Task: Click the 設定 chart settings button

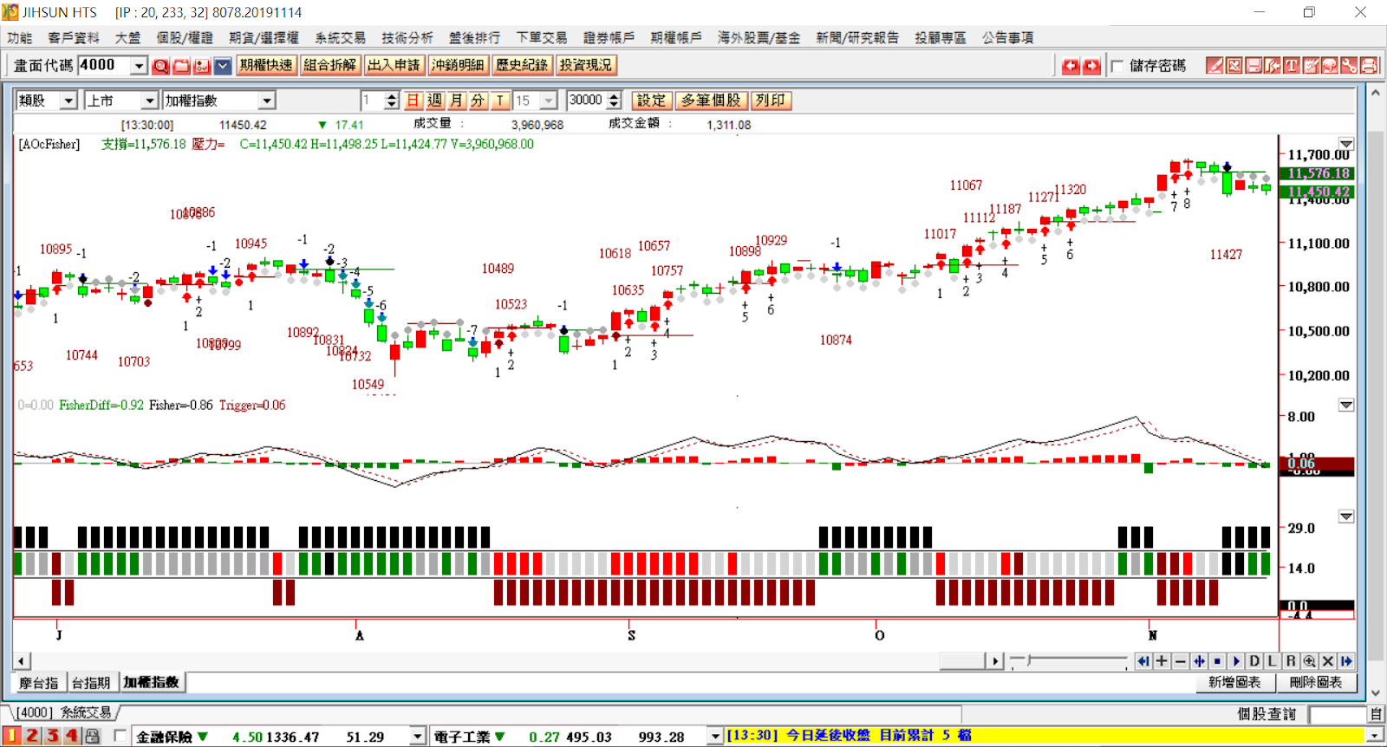Action: [651, 101]
